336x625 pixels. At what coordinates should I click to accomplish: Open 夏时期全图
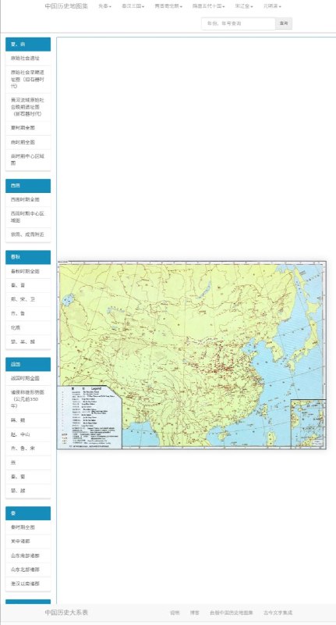28,128
